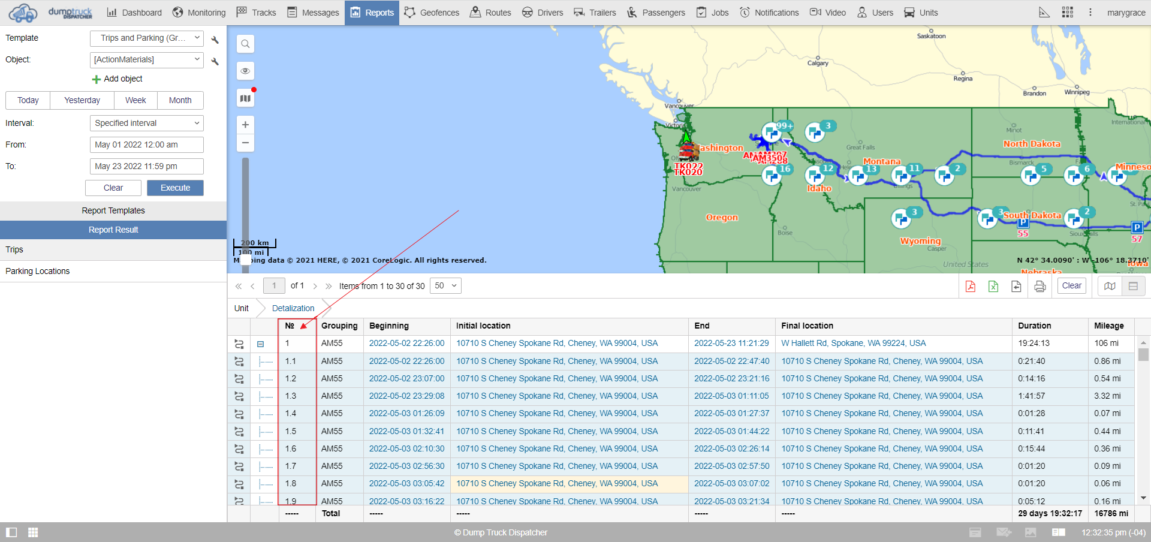Zoom in on the map
This screenshot has width=1151, height=542.
click(245, 125)
